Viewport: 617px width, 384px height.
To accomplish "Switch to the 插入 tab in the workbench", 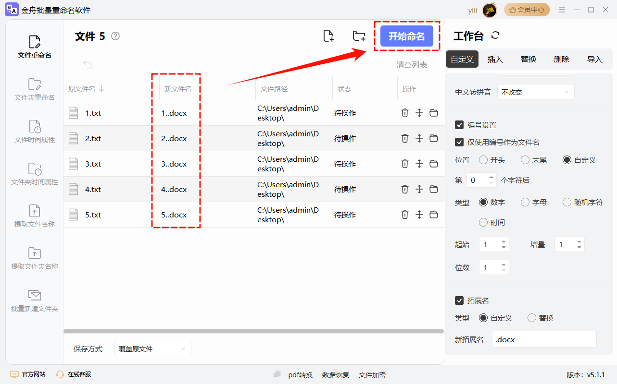I will 495,59.
